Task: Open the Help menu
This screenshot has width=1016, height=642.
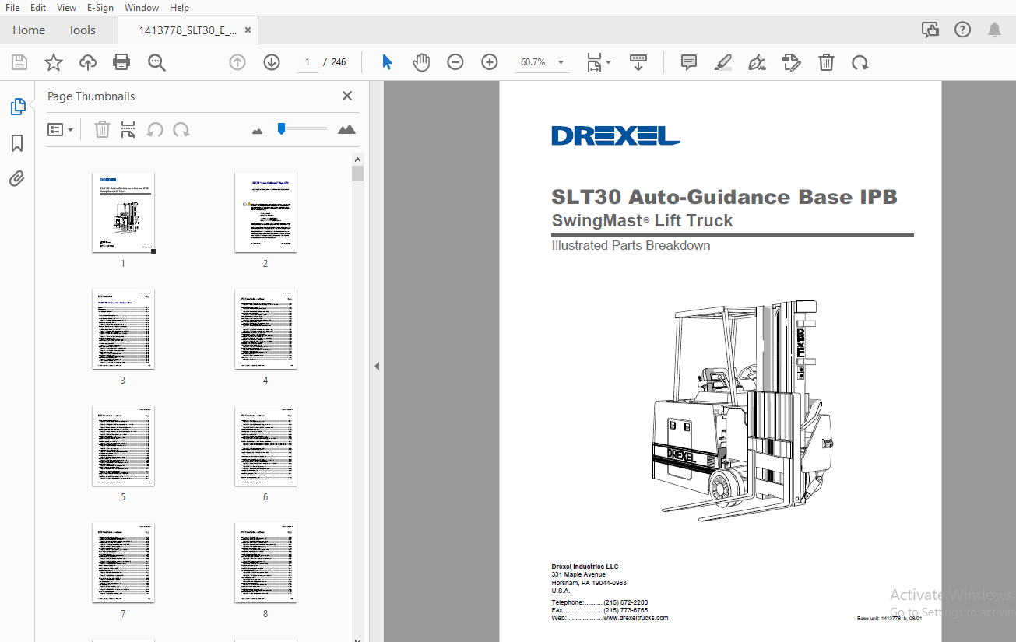Action: point(179,7)
